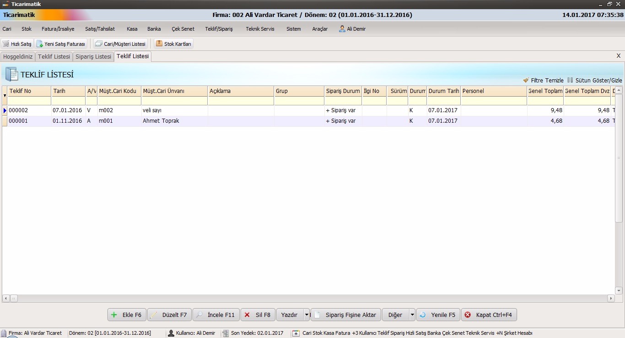Click Sipariş Fişine Aktar button

[346, 315]
